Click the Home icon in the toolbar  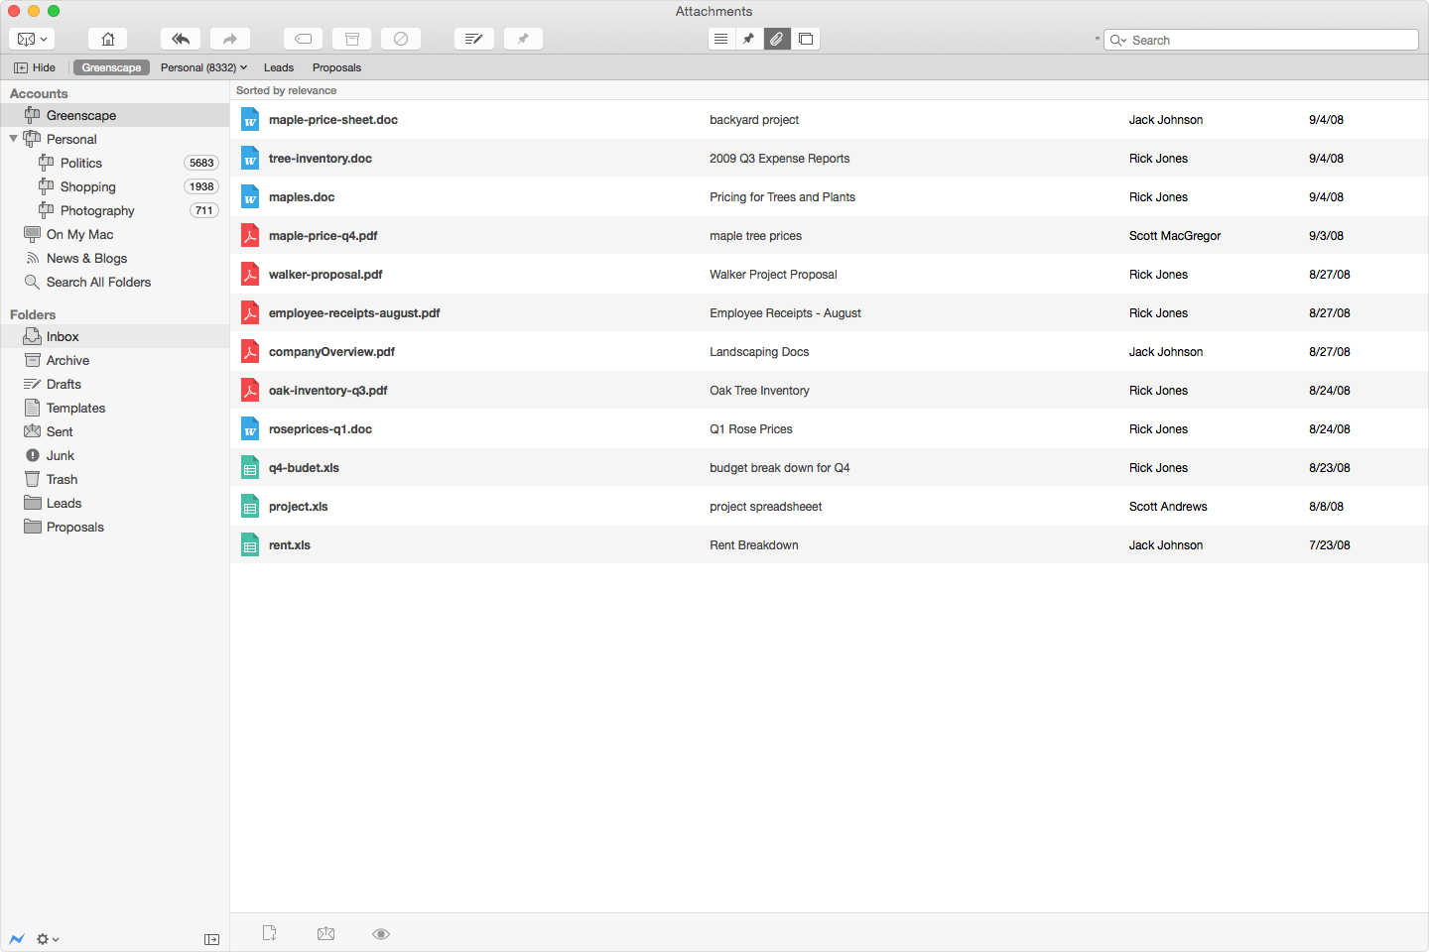coord(107,39)
